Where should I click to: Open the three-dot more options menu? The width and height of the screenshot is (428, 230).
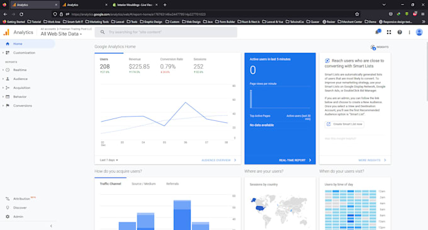[x=410, y=32]
